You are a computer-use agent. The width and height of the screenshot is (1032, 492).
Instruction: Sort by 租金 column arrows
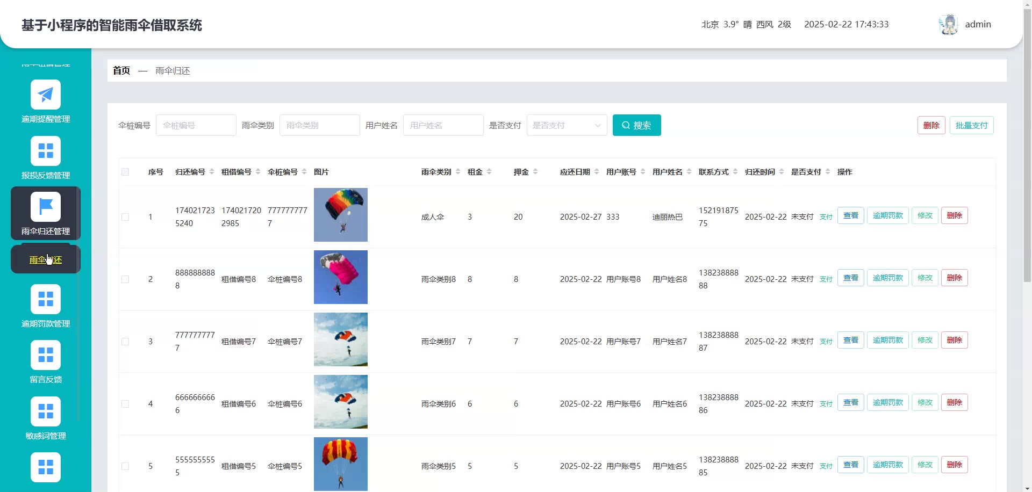pos(489,172)
